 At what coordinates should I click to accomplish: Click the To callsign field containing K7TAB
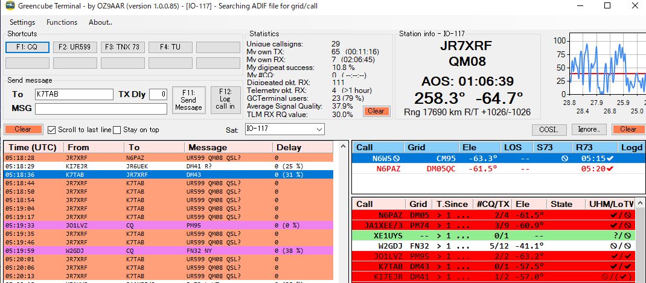click(74, 94)
